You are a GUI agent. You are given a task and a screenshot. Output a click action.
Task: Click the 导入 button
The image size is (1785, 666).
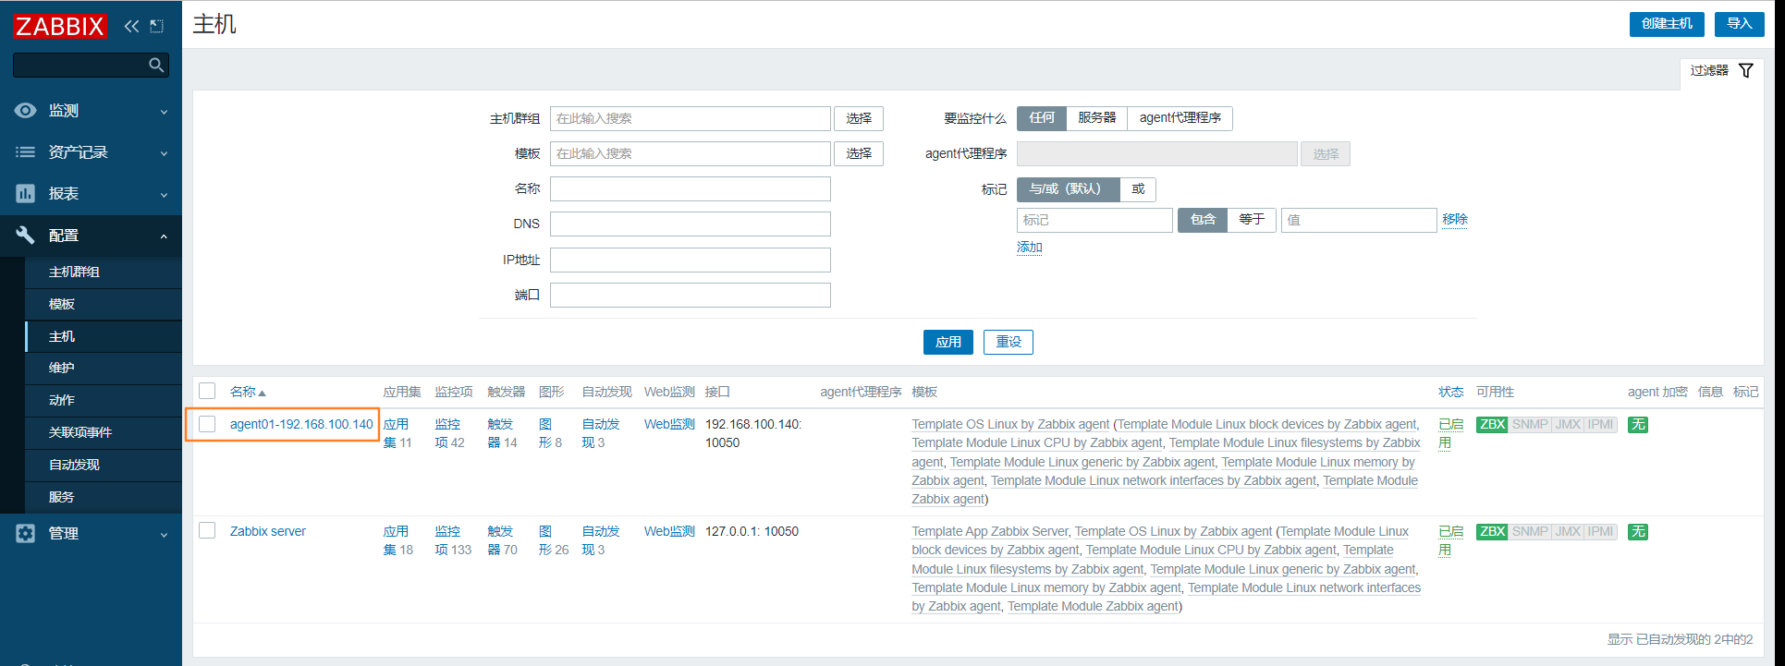1739,24
